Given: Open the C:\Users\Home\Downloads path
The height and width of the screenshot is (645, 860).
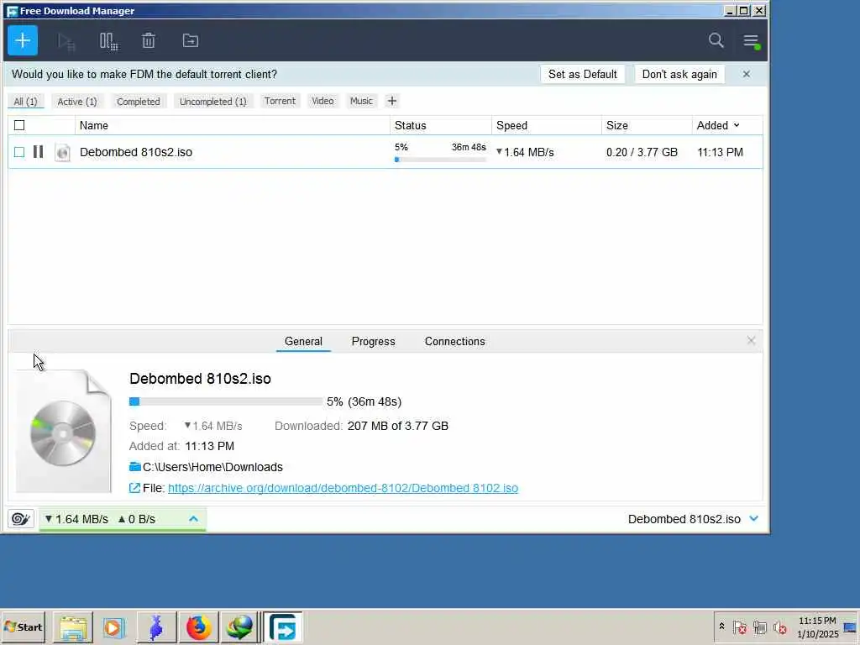Looking at the screenshot, I should pyautogui.click(x=212, y=467).
